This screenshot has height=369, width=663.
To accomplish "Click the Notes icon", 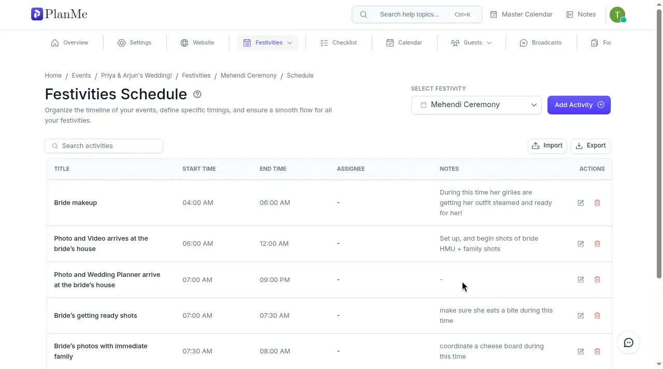I will 570,14.
